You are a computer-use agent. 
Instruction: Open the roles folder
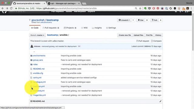point(35,64)
